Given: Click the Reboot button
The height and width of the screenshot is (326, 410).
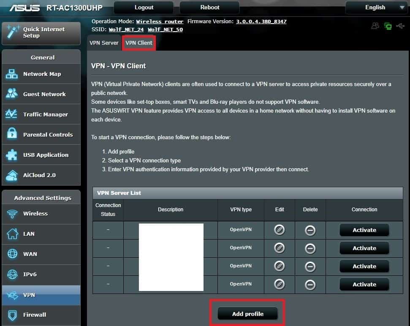Looking at the screenshot, I should click(x=210, y=7).
